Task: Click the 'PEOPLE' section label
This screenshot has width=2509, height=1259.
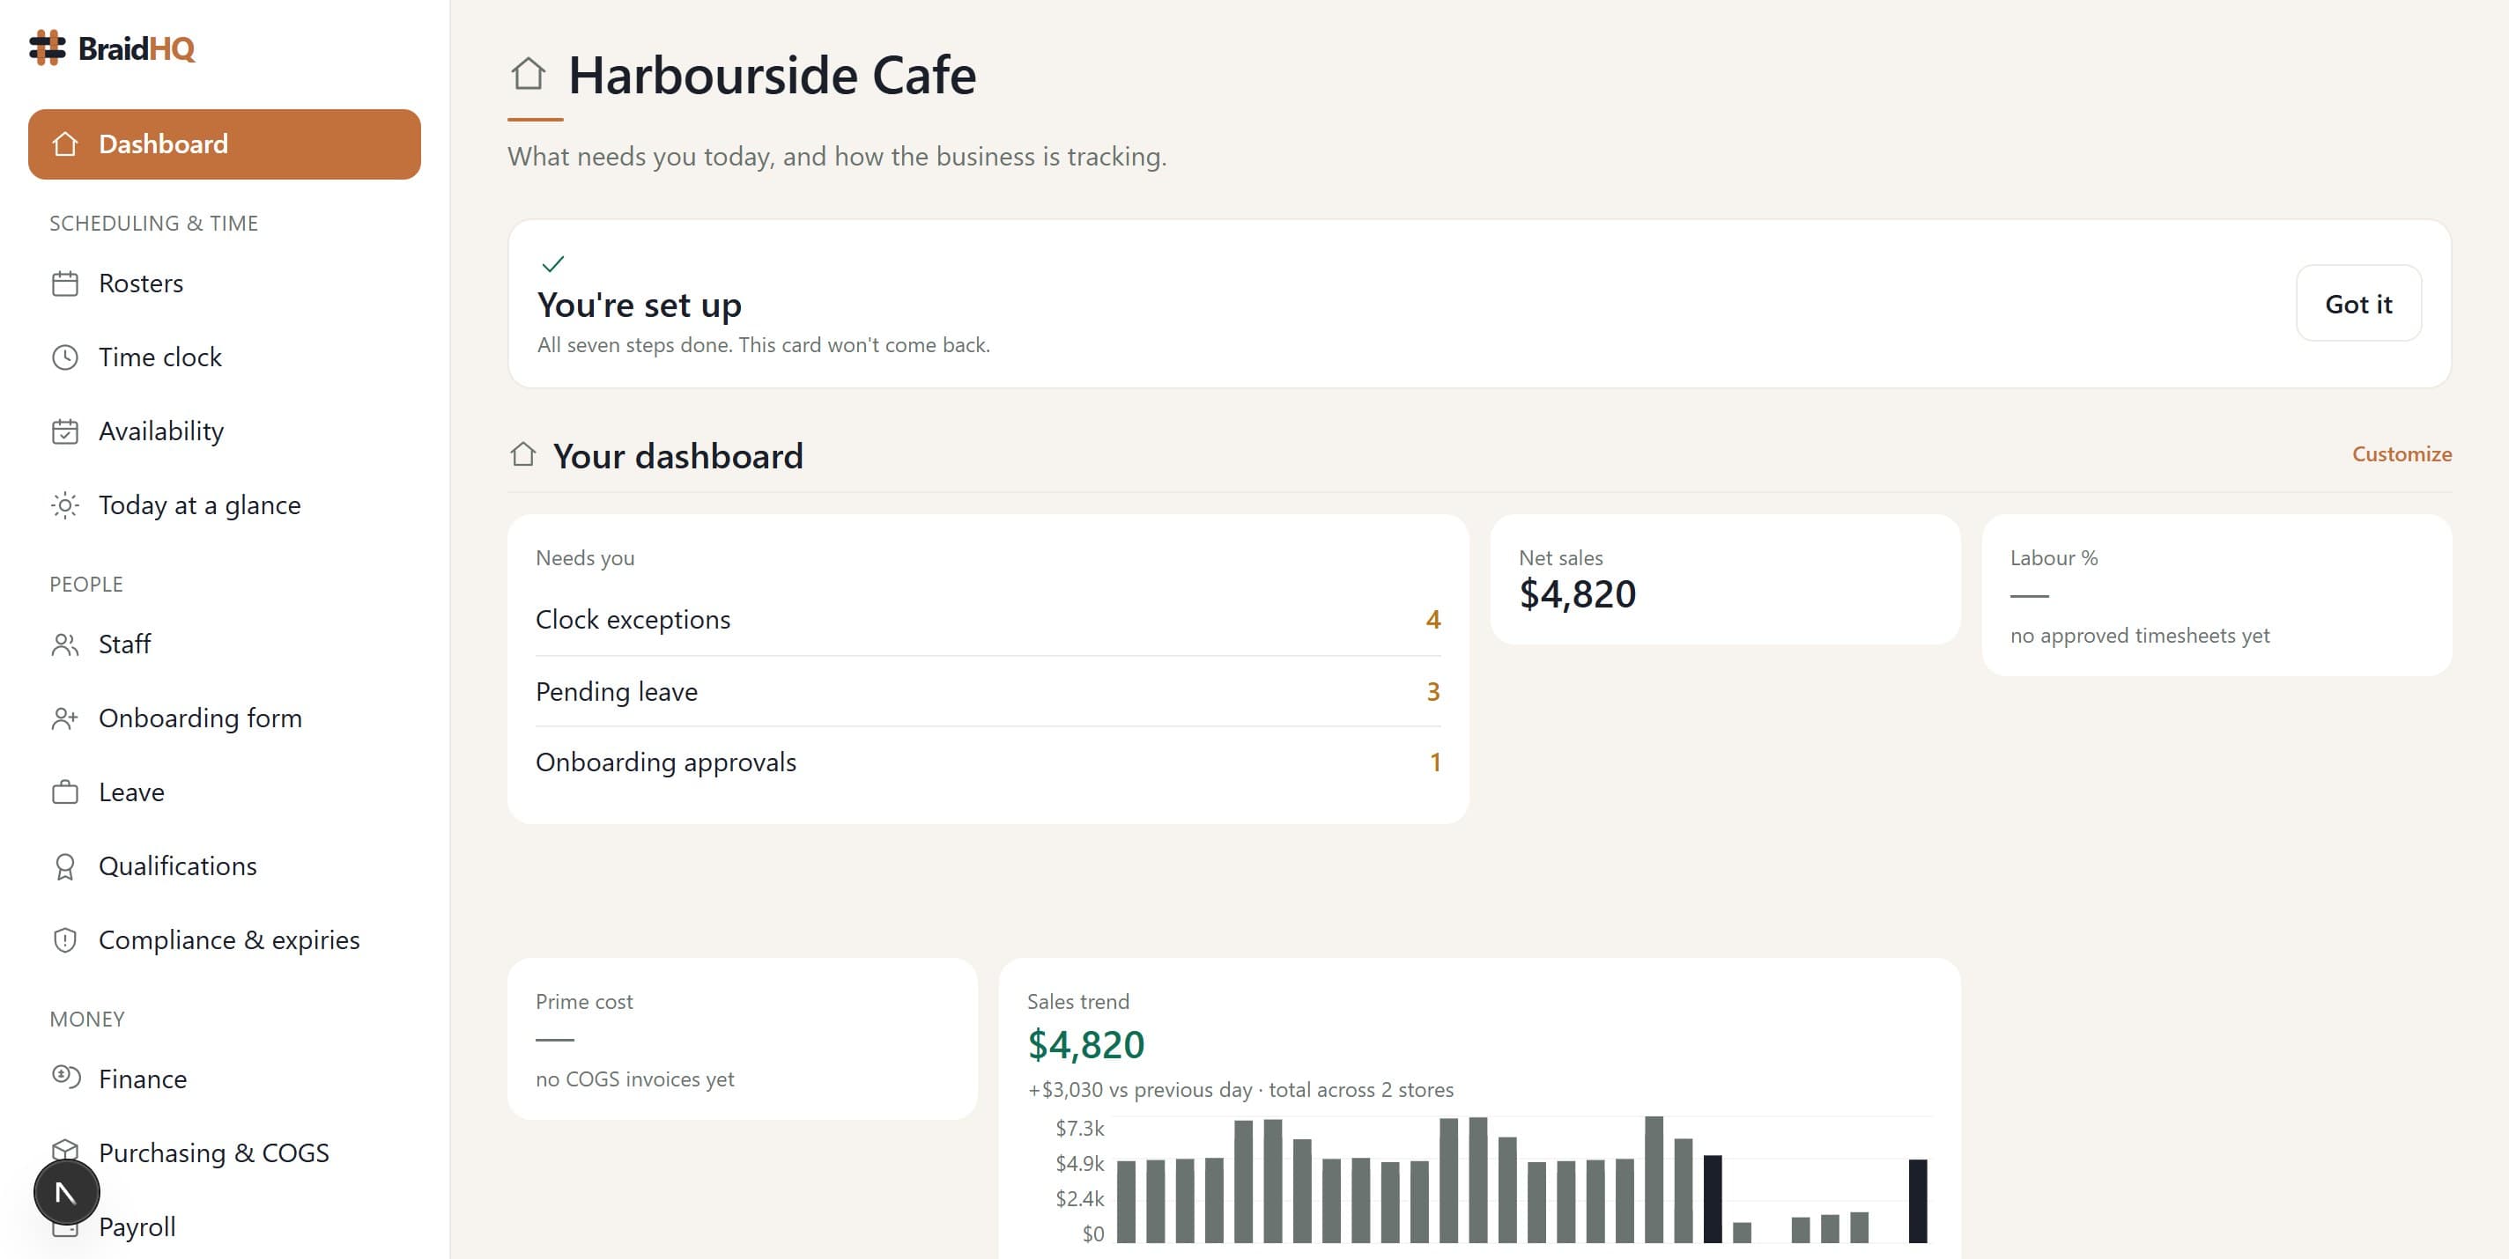Action: tap(85, 585)
